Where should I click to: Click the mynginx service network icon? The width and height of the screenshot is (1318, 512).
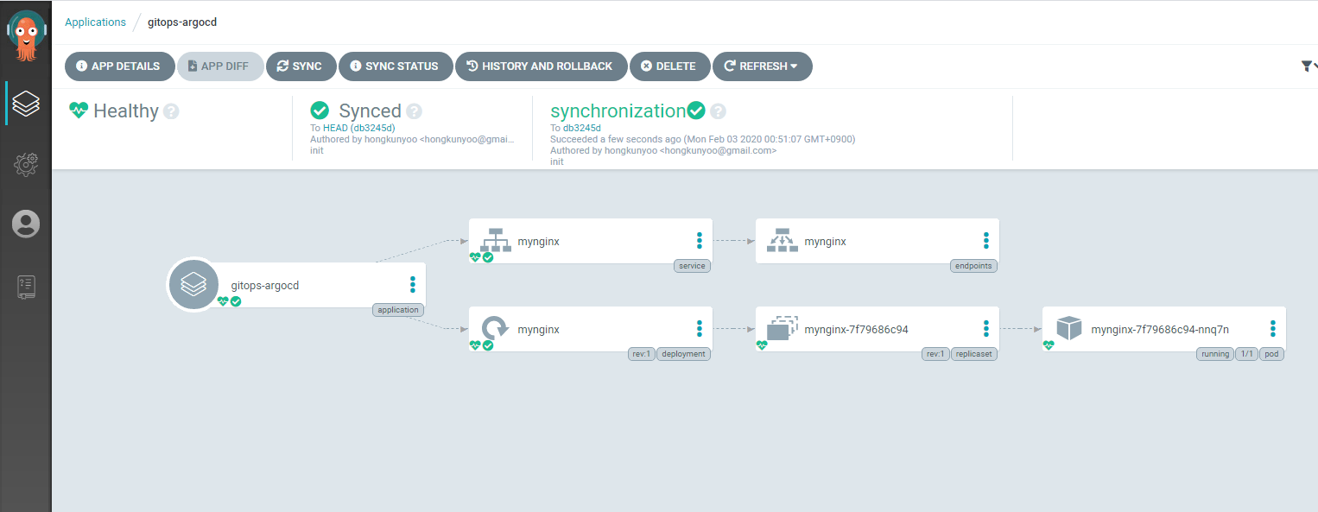495,239
